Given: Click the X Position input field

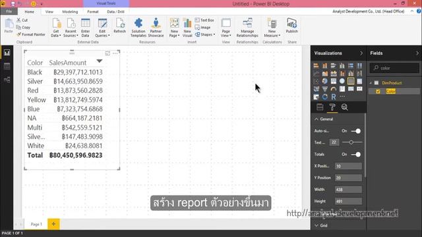Looking at the screenshot, I should coord(348,166).
